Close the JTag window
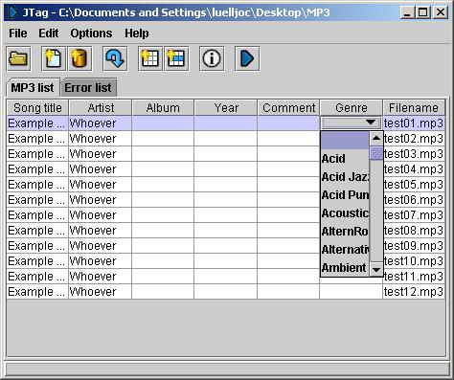The height and width of the screenshot is (380, 454). click(440, 12)
